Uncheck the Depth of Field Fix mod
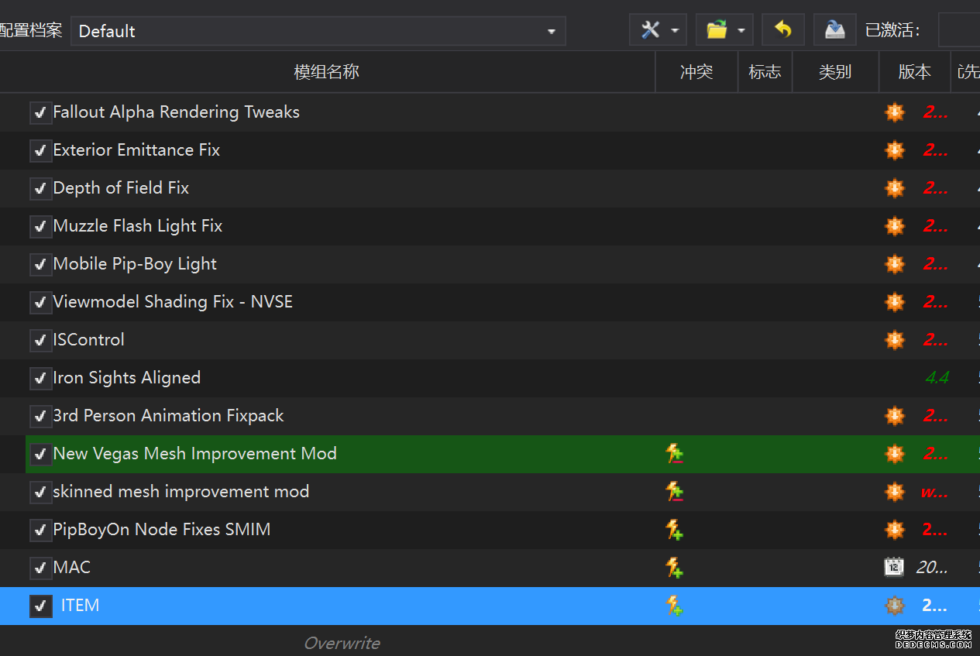980x656 pixels. click(40, 189)
